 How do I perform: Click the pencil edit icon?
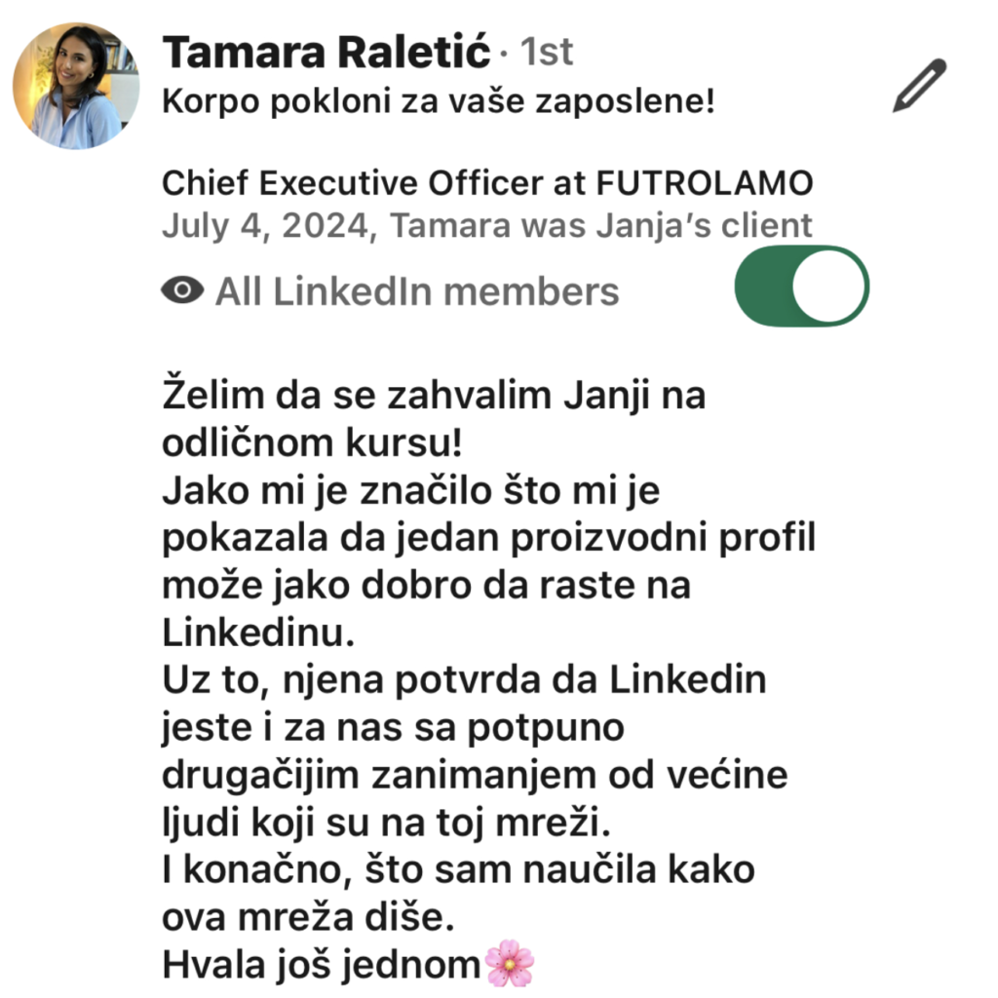tap(920, 86)
